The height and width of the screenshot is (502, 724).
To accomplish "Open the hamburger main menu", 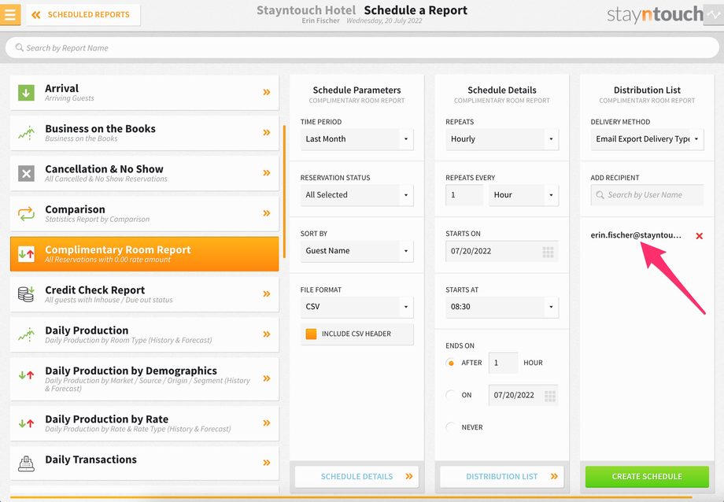I will pyautogui.click(x=9, y=14).
